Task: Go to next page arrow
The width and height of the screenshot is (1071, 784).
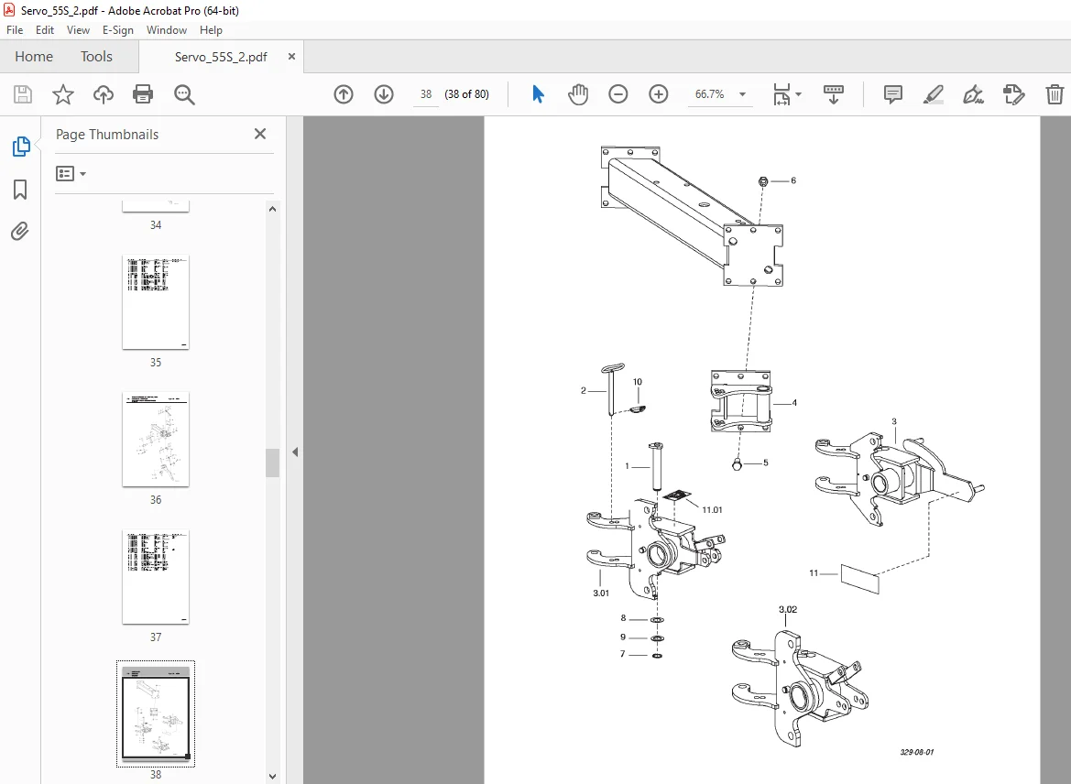Action: point(384,94)
